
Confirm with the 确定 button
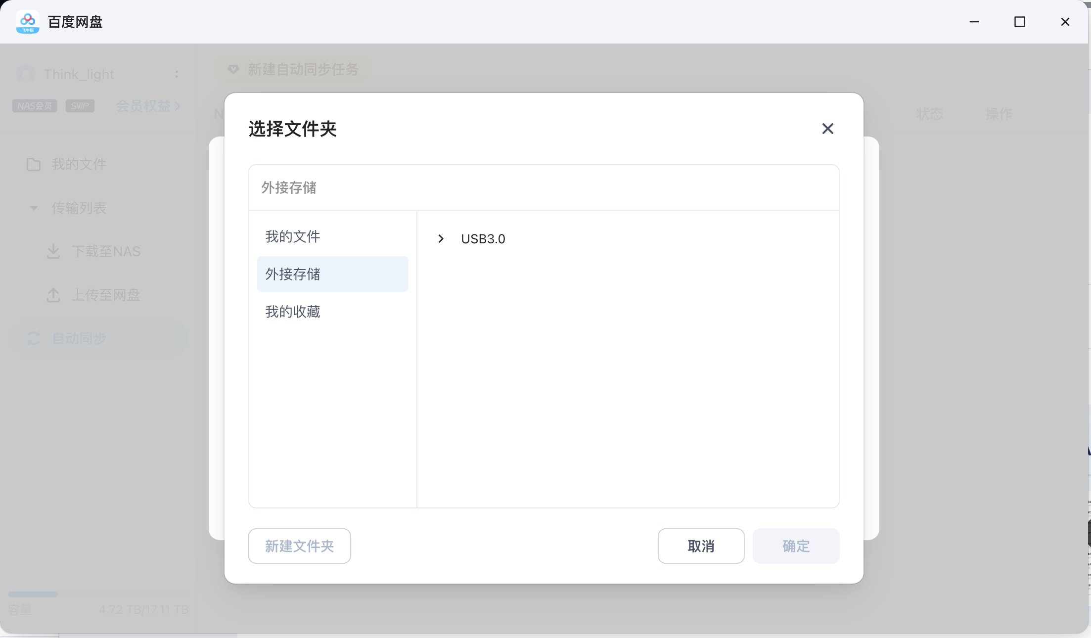pos(796,546)
